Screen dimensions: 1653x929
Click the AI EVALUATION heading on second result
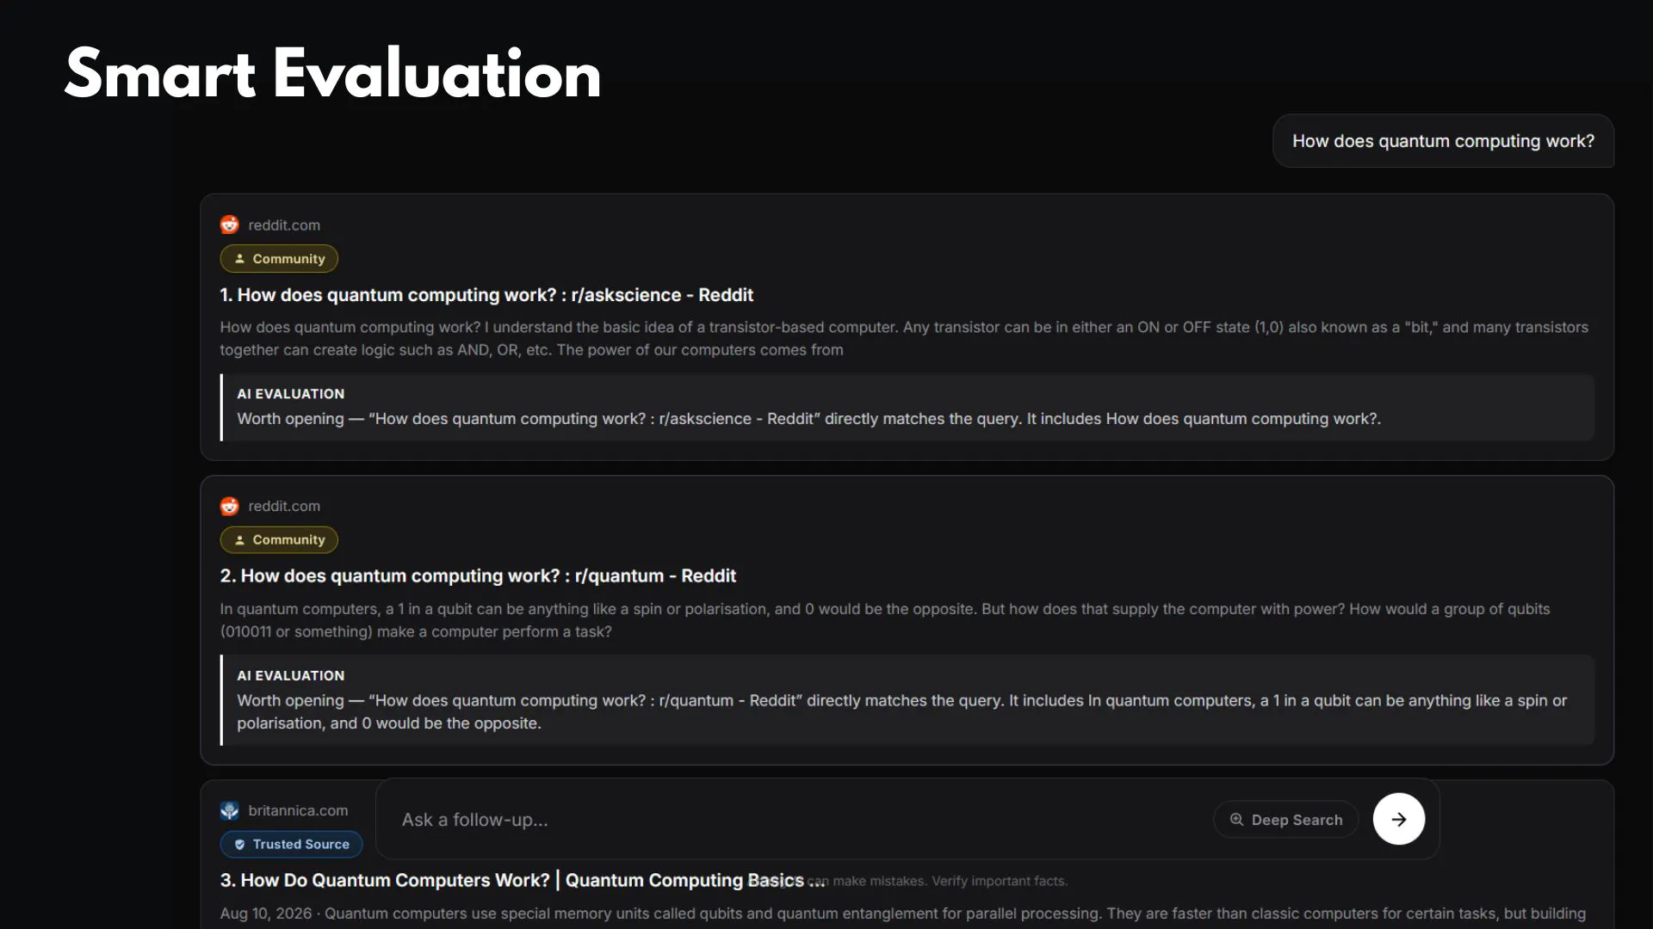point(291,676)
